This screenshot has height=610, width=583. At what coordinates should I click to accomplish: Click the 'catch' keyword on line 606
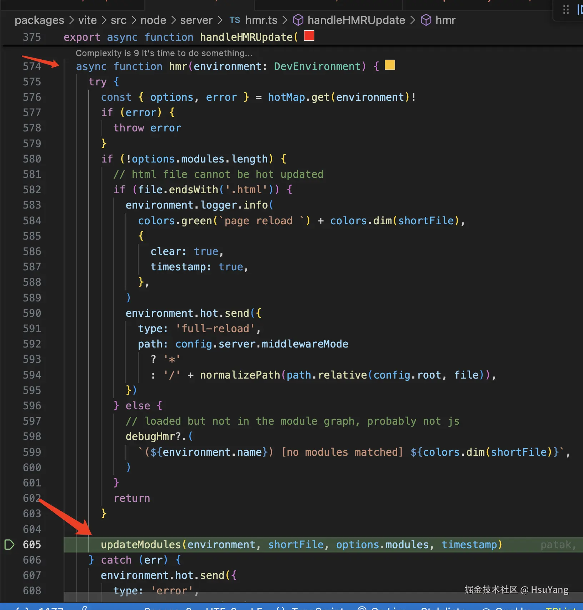[x=116, y=560]
